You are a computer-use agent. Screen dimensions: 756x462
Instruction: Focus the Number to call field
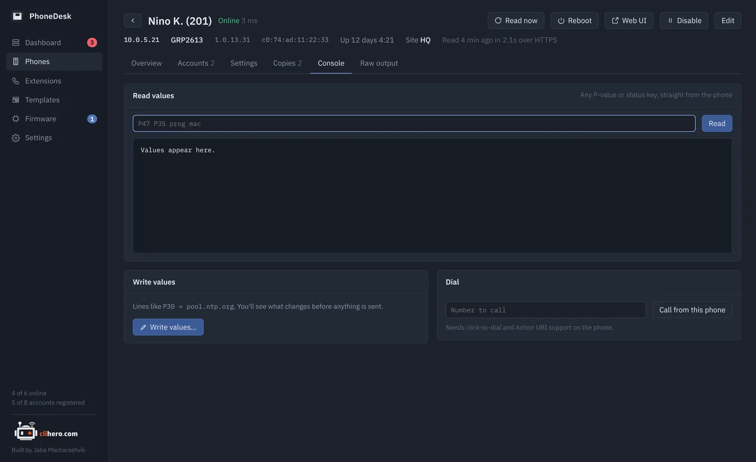pyautogui.click(x=546, y=310)
